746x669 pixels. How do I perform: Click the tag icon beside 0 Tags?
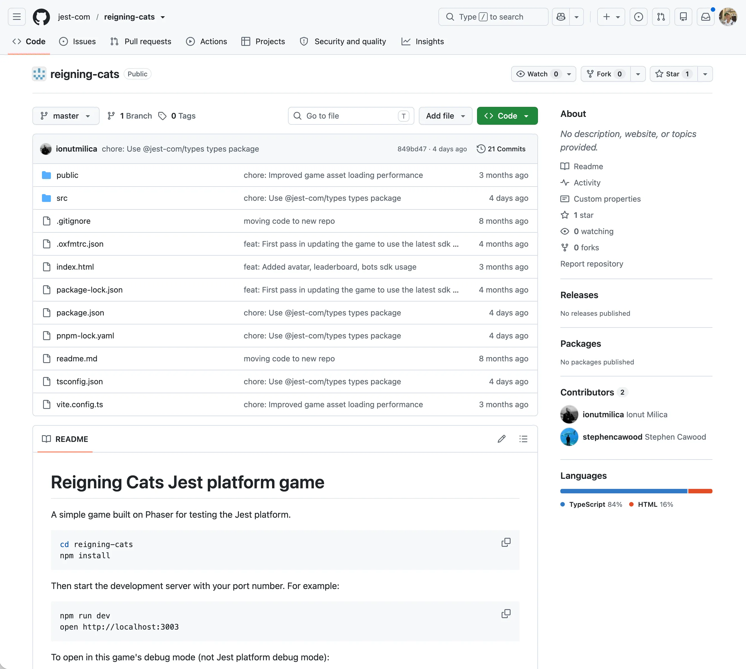162,116
